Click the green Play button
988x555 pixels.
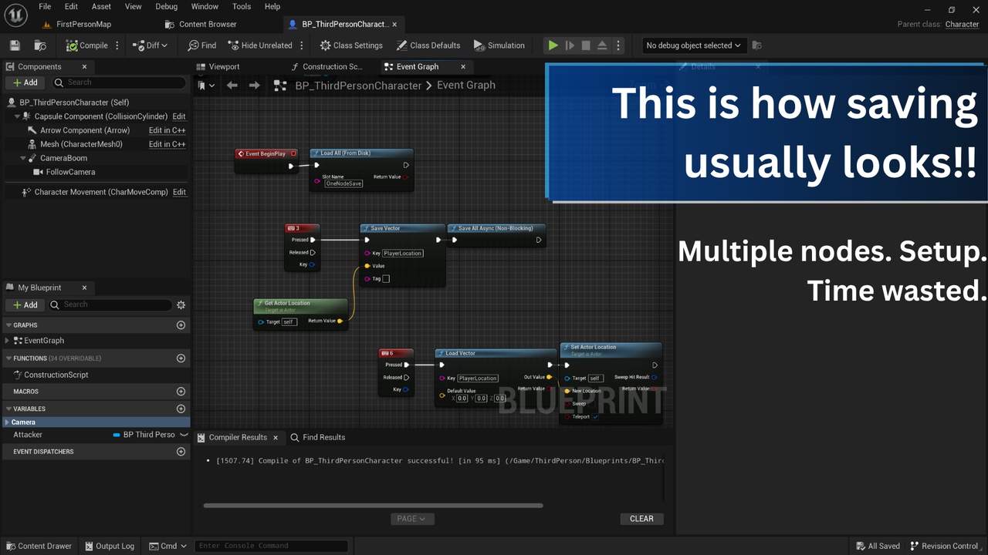click(553, 45)
